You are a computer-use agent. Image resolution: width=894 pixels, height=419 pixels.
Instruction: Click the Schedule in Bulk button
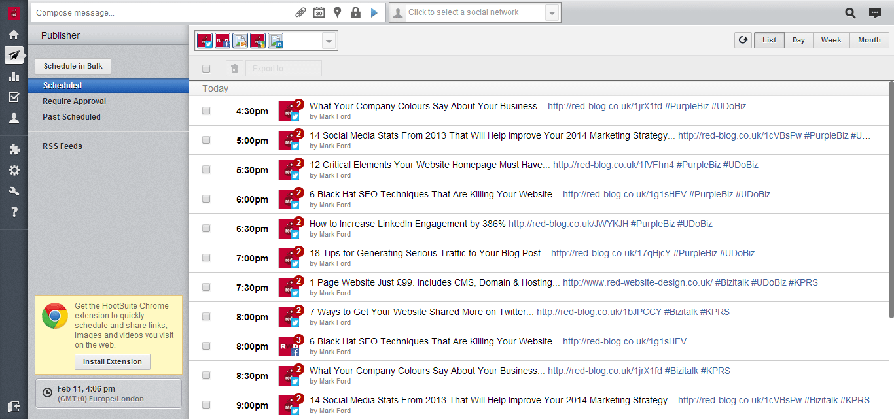point(73,66)
